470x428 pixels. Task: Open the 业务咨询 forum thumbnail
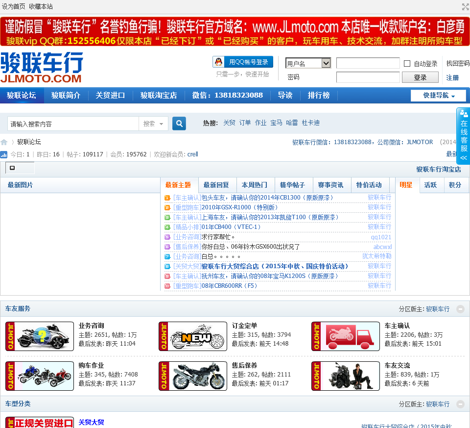point(40,336)
